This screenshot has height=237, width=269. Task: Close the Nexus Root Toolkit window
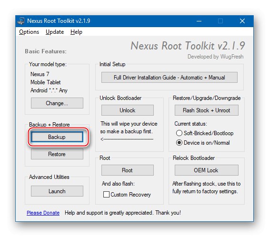click(242, 21)
